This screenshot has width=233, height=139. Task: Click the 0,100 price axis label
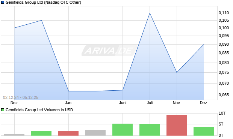[x=224, y=28]
